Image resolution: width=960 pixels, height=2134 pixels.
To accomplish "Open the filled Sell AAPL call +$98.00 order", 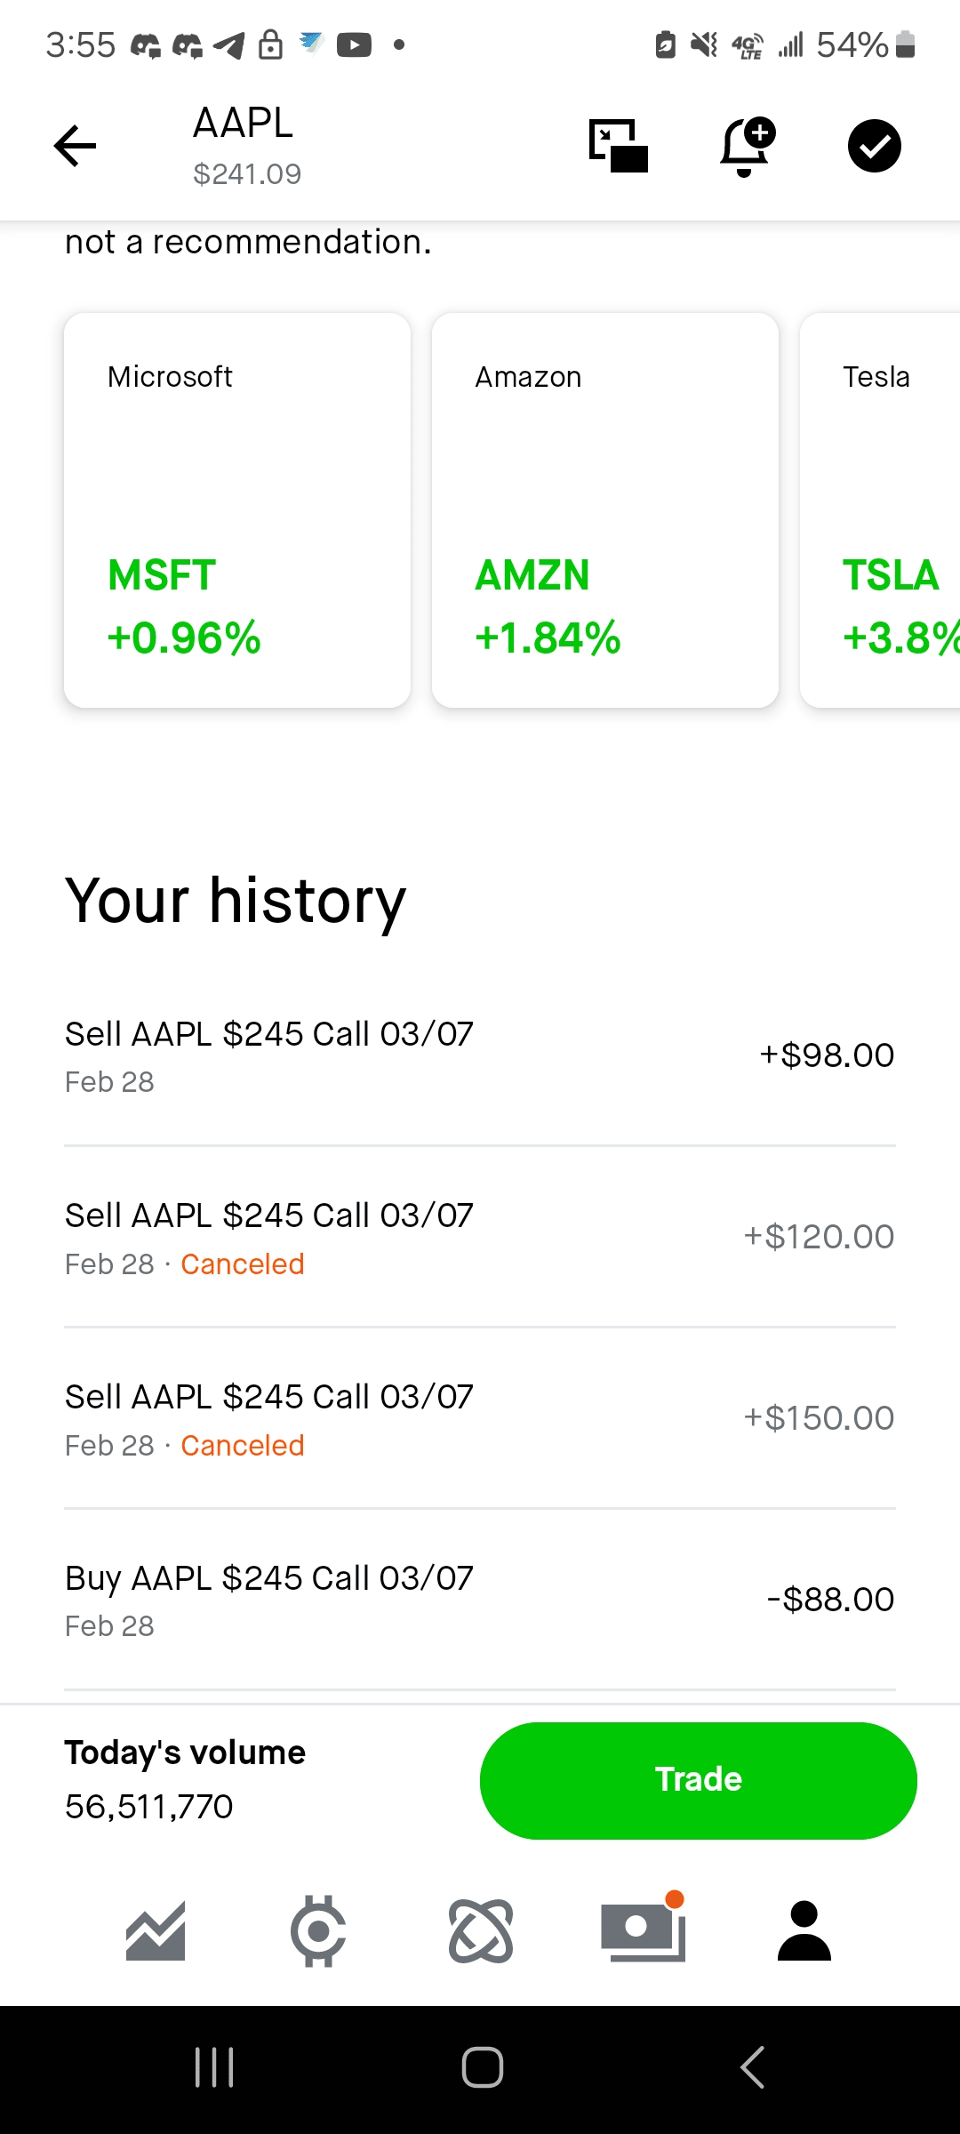I will click(x=480, y=1055).
